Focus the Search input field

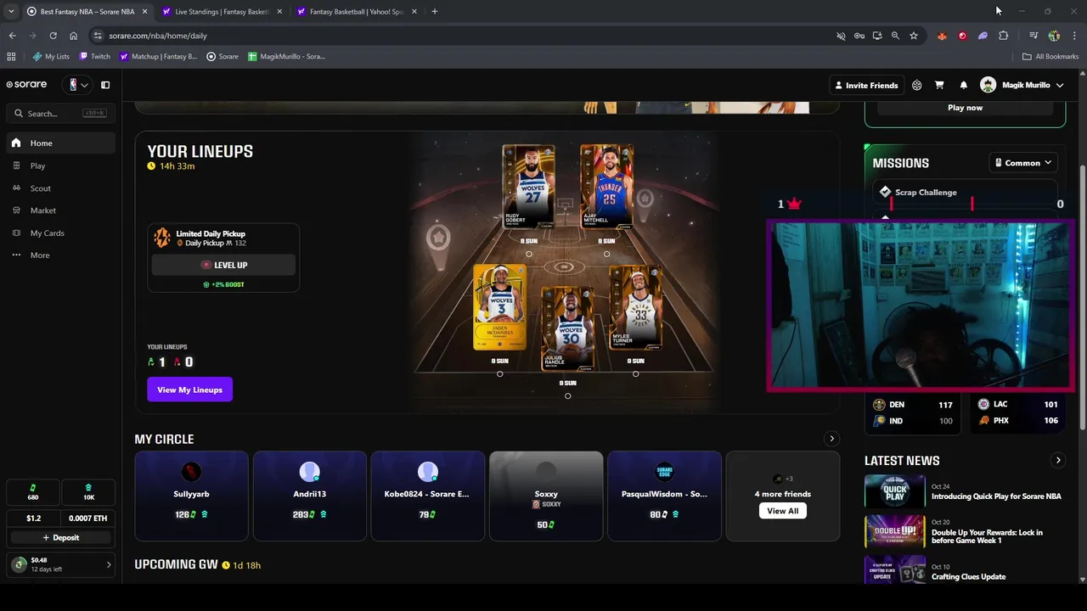point(59,113)
